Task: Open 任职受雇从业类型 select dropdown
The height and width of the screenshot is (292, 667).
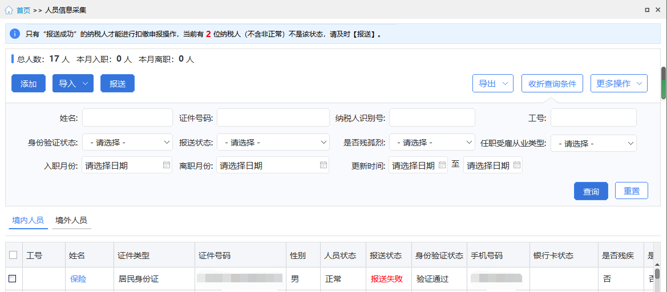Action: [594, 143]
